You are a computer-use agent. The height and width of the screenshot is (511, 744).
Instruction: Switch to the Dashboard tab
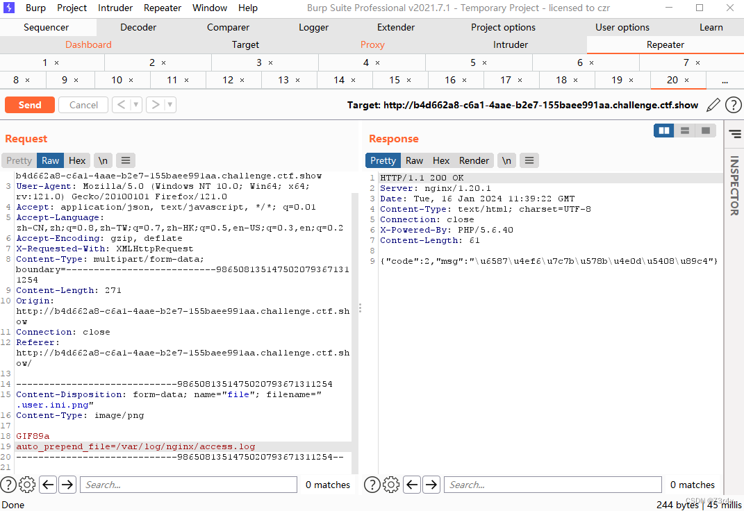(88, 44)
